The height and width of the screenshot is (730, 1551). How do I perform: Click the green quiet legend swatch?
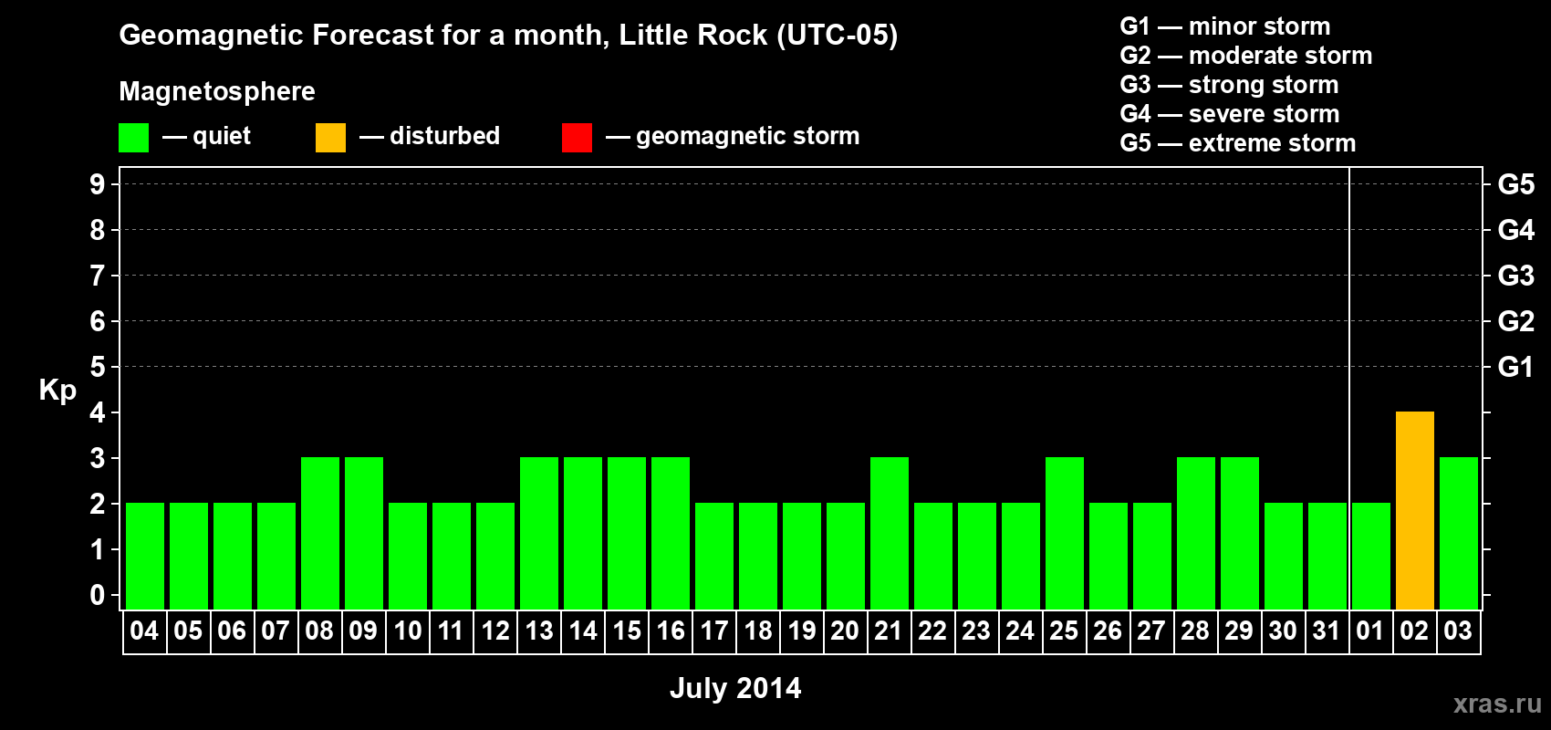click(x=133, y=137)
